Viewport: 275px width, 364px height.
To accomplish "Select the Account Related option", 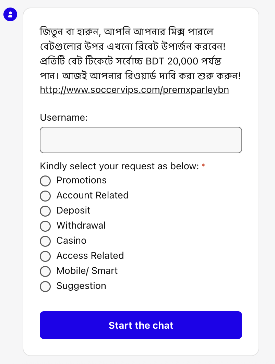I will 45,196.
